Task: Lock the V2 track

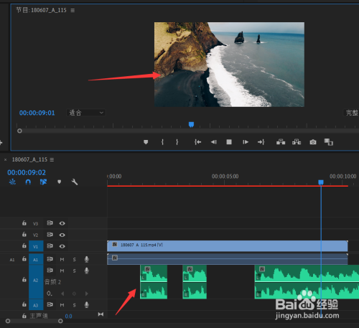Action: [24, 234]
